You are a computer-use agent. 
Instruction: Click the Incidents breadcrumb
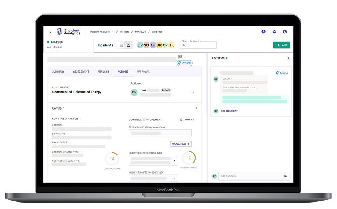157,32
